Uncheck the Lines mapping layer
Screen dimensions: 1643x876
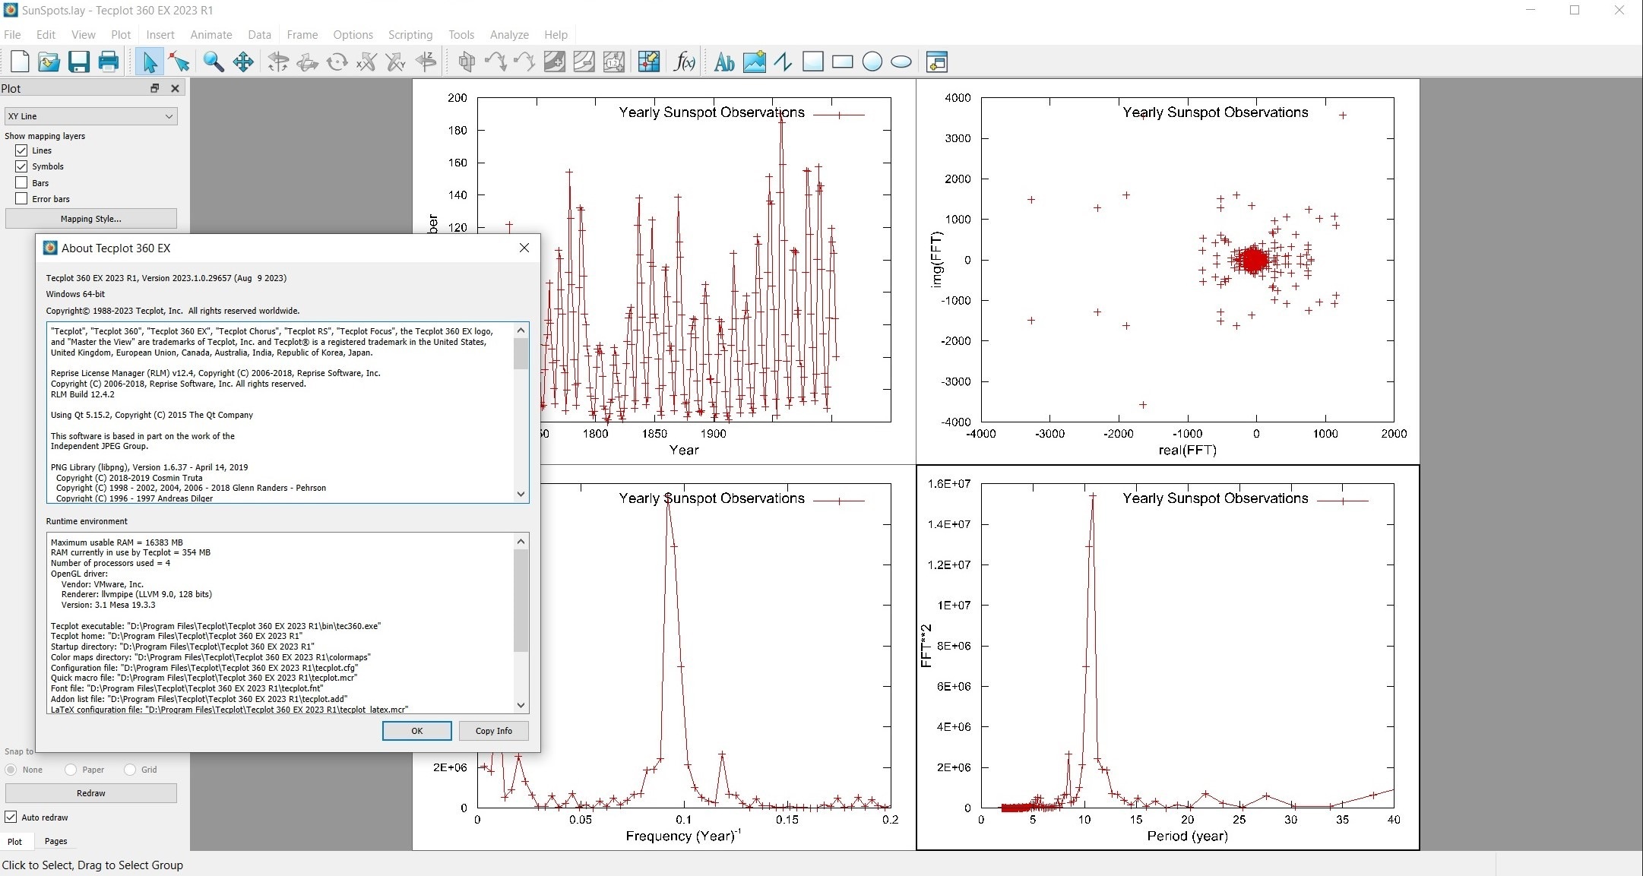pos(21,150)
